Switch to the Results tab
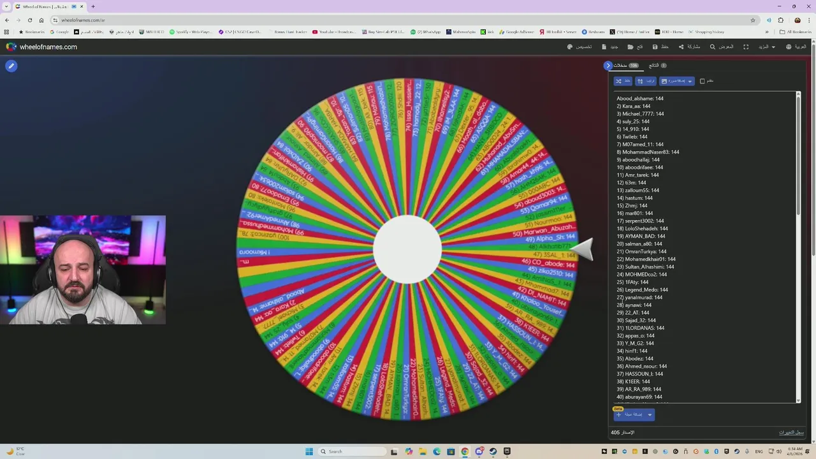The image size is (816, 459). click(x=657, y=66)
